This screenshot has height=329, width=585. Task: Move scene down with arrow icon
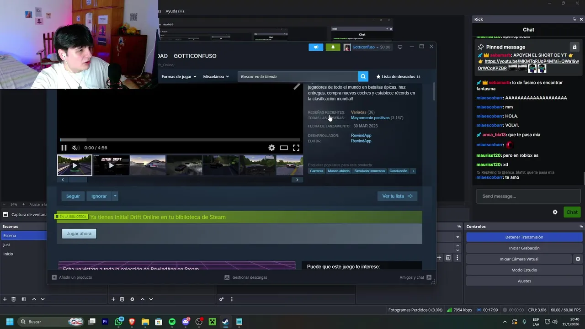(x=43, y=299)
